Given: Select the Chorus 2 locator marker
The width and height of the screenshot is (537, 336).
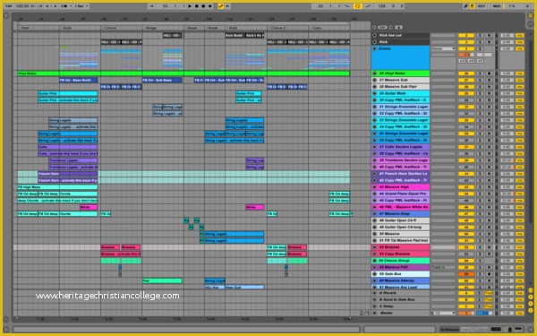Looking at the screenshot, I should [277, 28].
